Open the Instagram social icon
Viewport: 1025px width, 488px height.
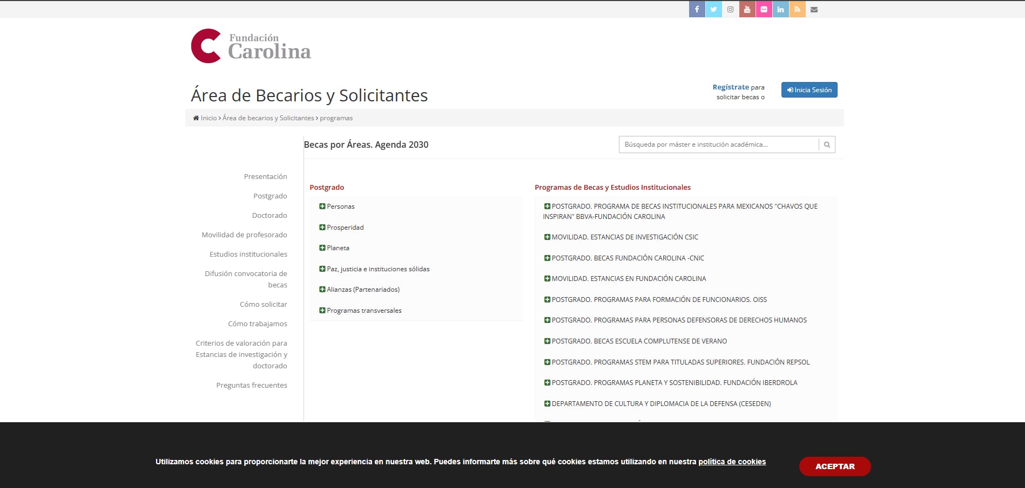(x=730, y=9)
